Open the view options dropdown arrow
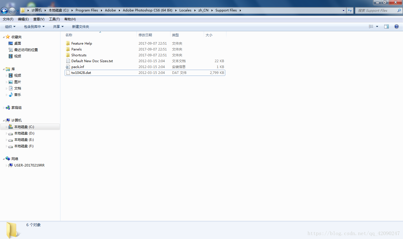This screenshot has height=239, width=403. tap(377, 26)
